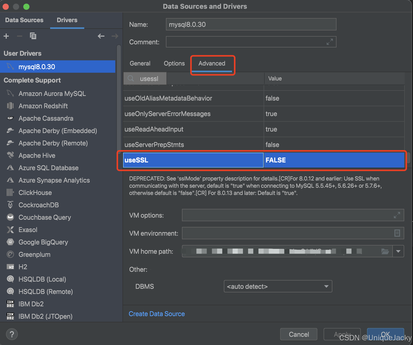413x345 pixels.
Task: Click the Couchbase Query icon
Action: click(10, 217)
